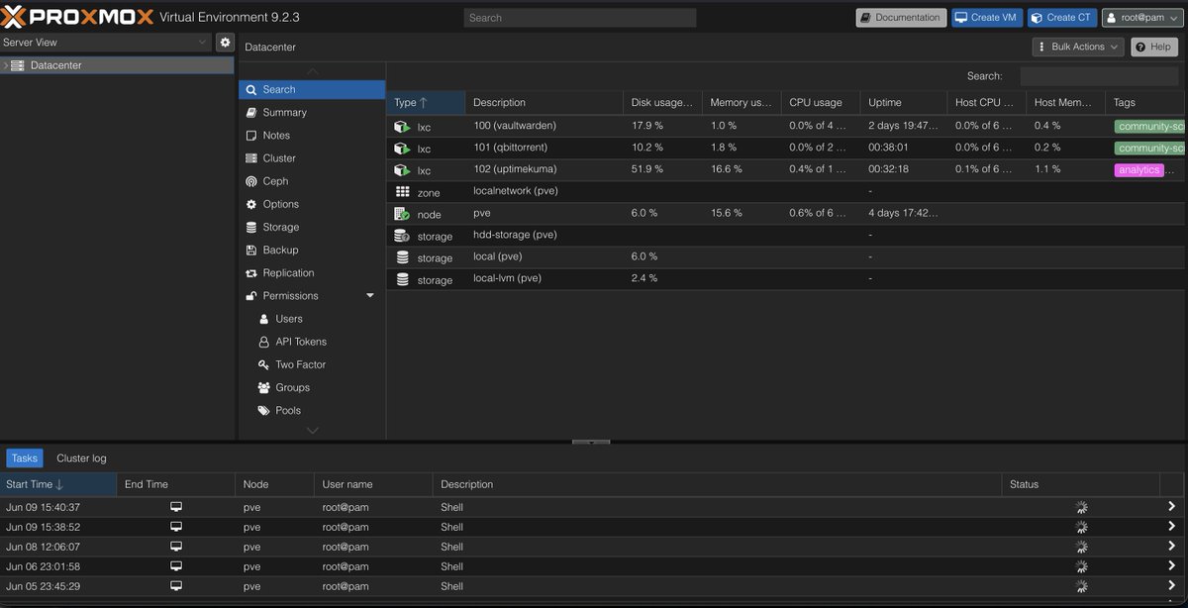Screen dimensions: 1188x608
Task: Switch to the Tasks tab
Action: pos(25,458)
